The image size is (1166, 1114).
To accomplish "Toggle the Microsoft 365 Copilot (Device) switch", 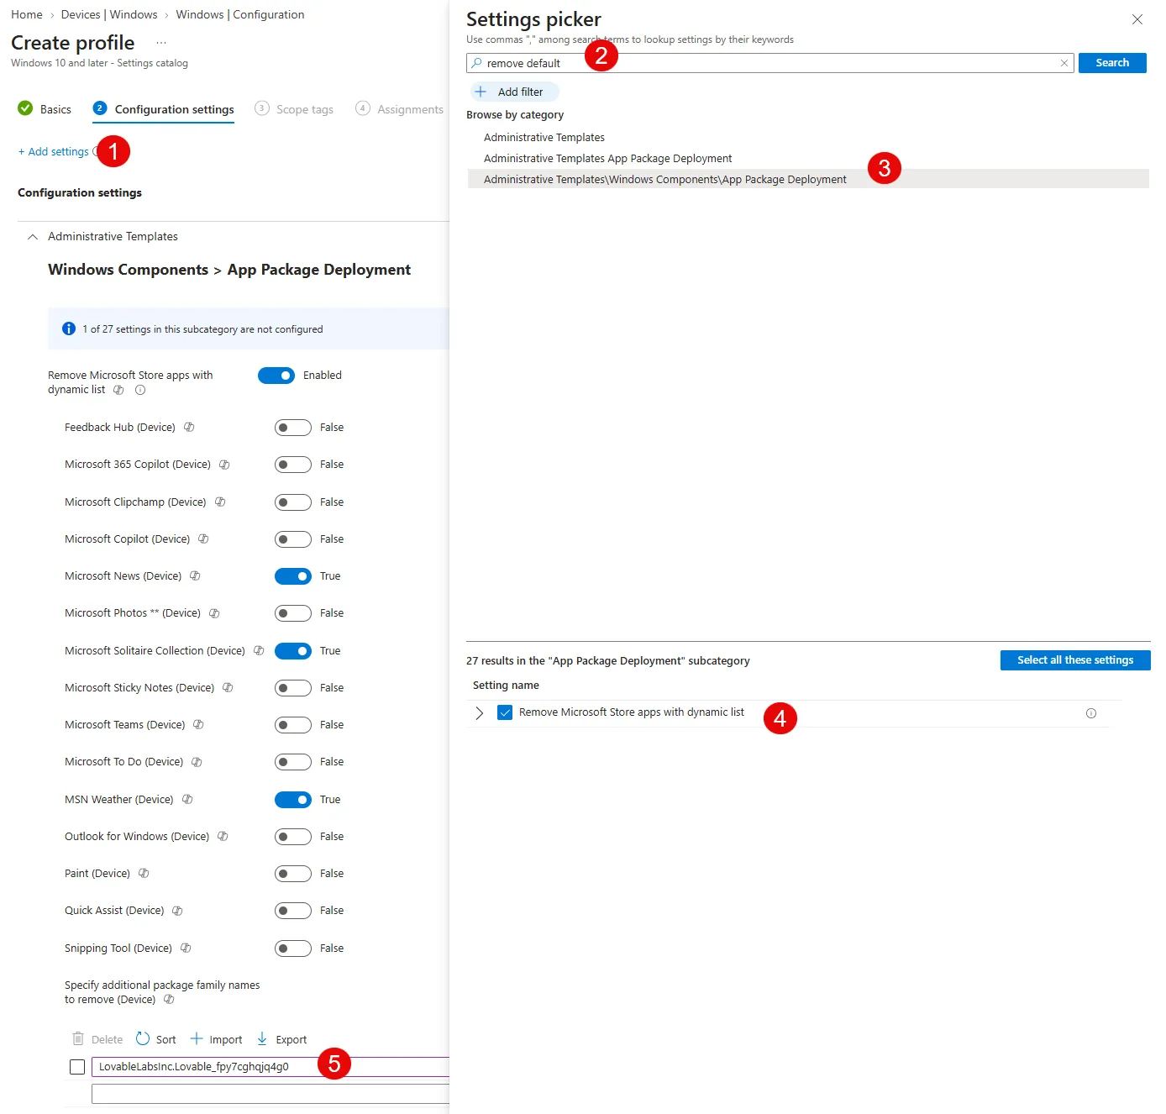I will (293, 465).
